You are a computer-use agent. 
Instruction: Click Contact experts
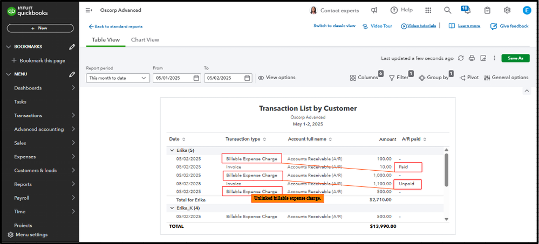point(334,10)
